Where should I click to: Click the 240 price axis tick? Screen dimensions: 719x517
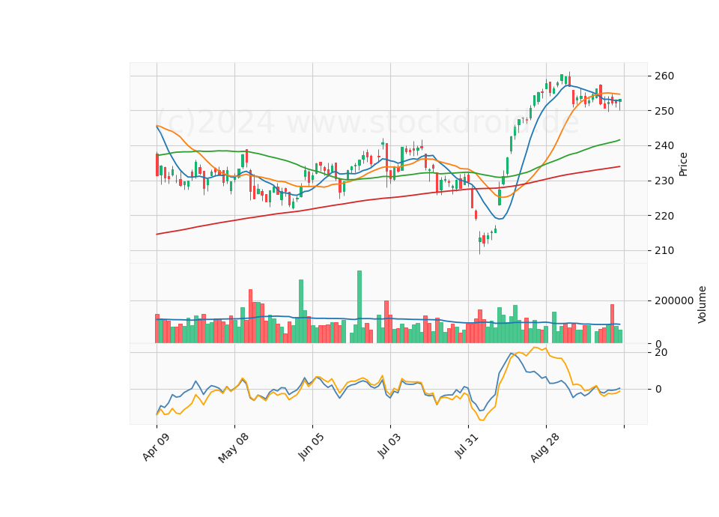664,146
